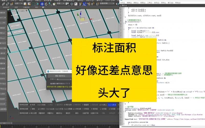This screenshot has width=205, height=128.
Task: Click the '创建平面' toolbar button
Action: click(86, 113)
